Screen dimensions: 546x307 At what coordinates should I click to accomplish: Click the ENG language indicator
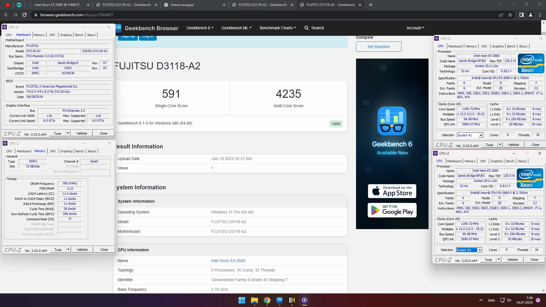tap(491, 300)
